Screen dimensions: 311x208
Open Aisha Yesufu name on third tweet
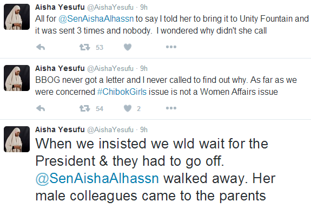[60, 129]
